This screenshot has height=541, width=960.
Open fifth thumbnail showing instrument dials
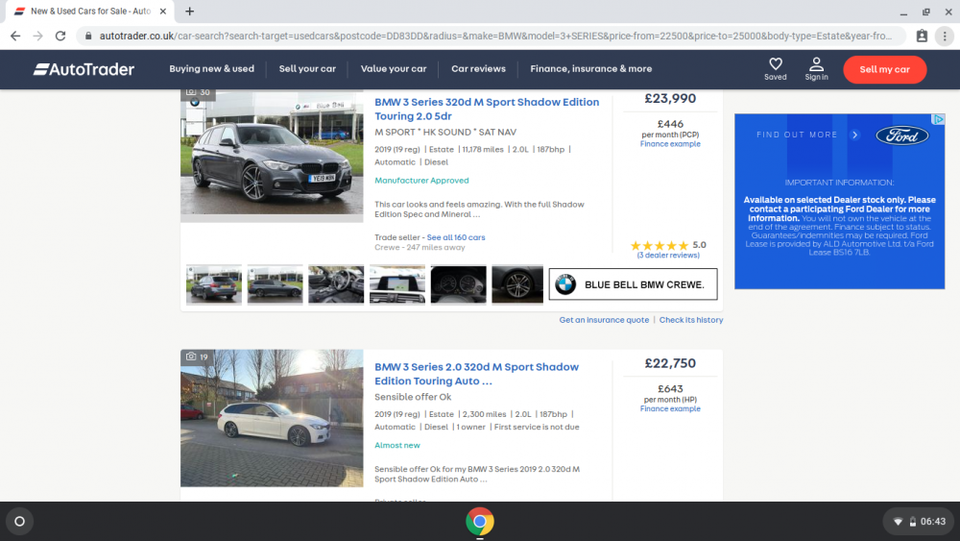459,284
